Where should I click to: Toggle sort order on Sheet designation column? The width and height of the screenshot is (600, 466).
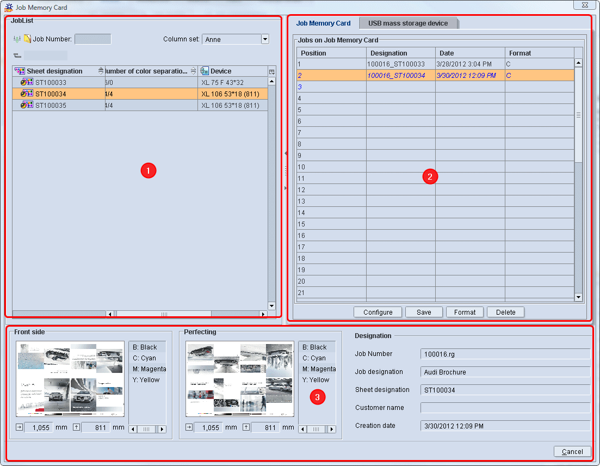coord(101,71)
